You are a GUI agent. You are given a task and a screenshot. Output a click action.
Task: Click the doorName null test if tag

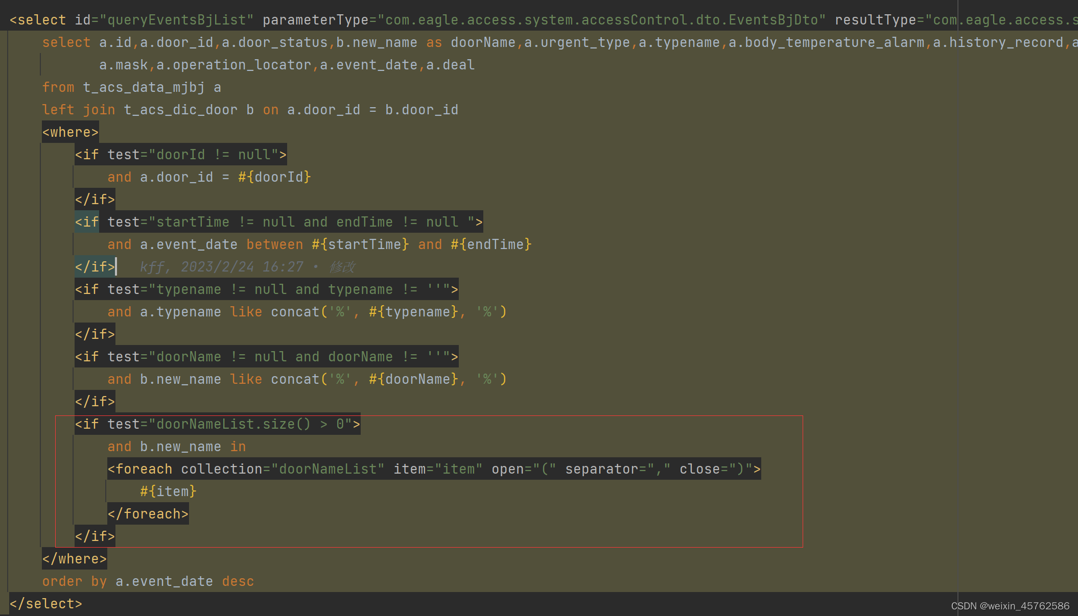(266, 357)
